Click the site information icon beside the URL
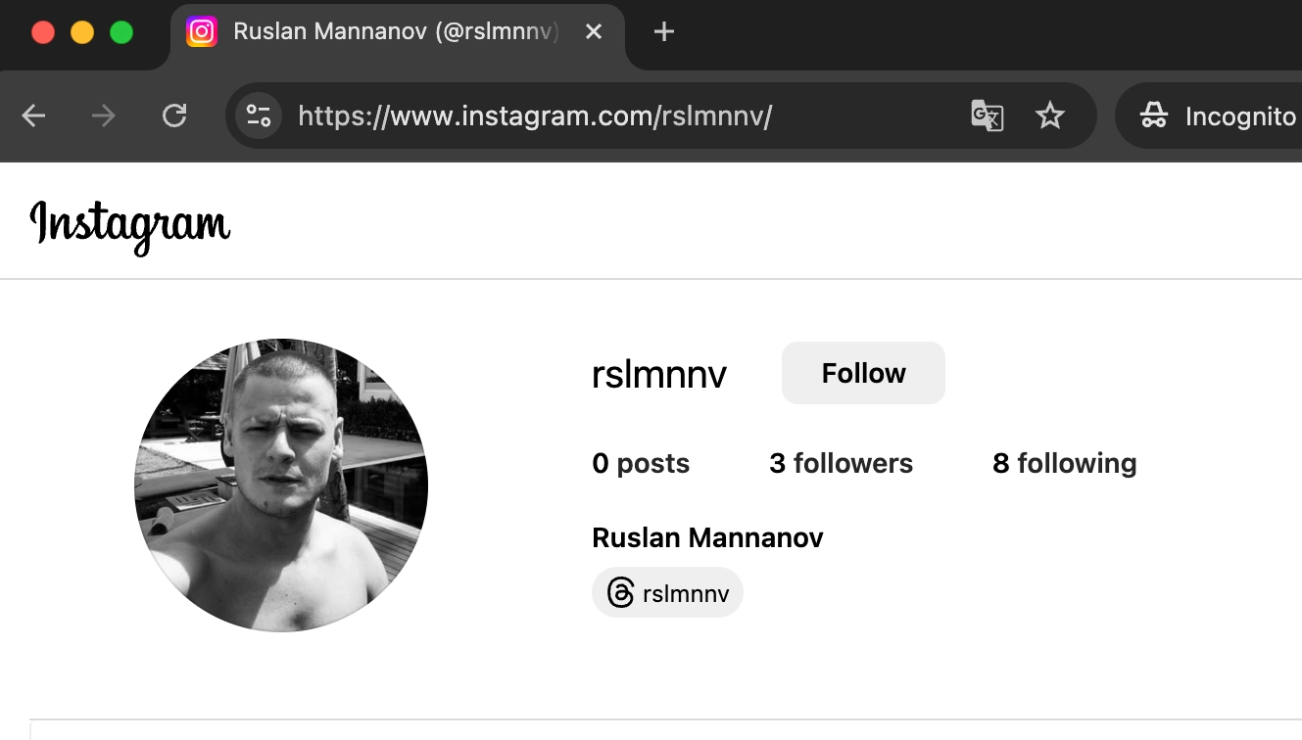This screenshot has width=1302, height=740. click(x=257, y=116)
